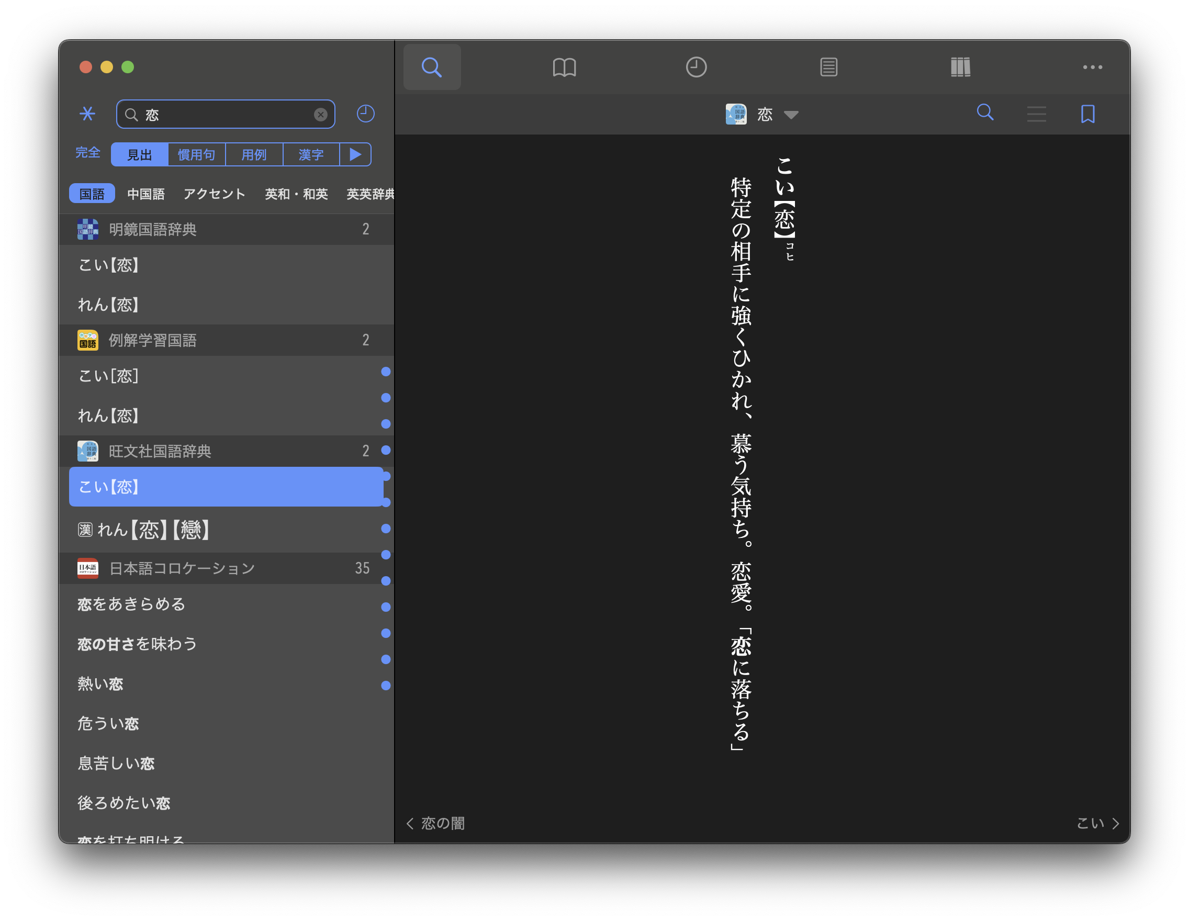The image size is (1189, 921).
Task: Click the asterisk wildcard icon
Action: click(87, 114)
